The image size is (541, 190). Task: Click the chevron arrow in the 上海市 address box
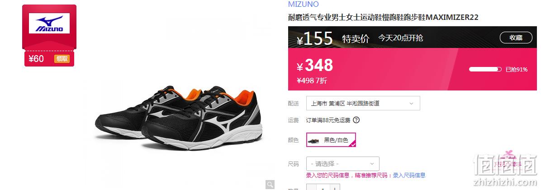click(411, 104)
